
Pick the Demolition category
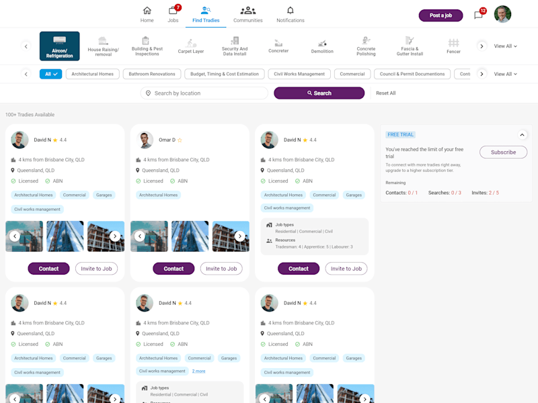pos(322,46)
